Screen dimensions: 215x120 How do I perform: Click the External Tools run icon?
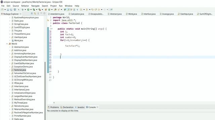pos(40,10)
